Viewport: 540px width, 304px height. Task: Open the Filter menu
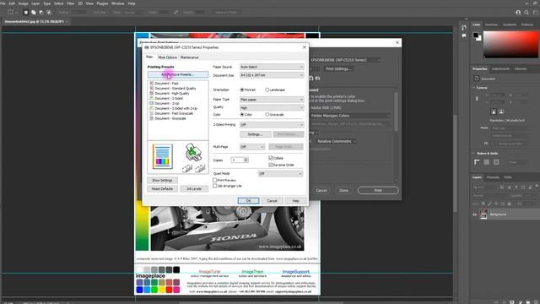coord(71,3)
